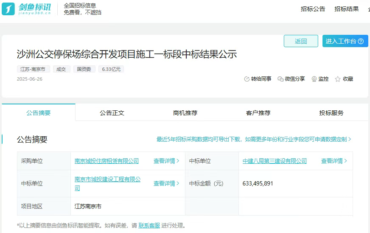Go to the 投标服务 tab
This screenshot has height=233, width=370.
pos(331,113)
